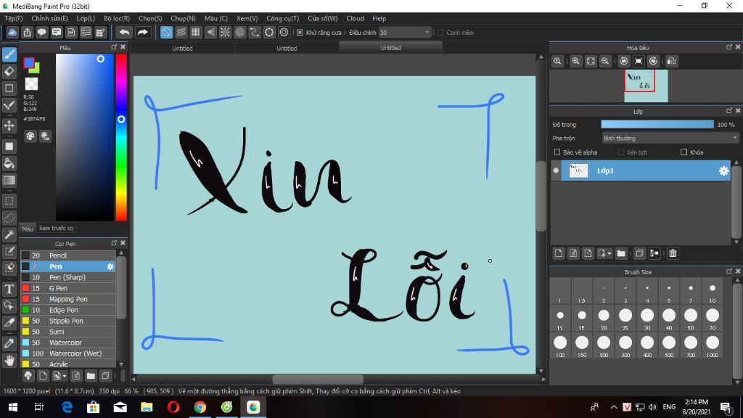Image resolution: width=743 pixels, height=418 pixels.
Task: Enable the circle snap guide
Action: click(x=239, y=32)
